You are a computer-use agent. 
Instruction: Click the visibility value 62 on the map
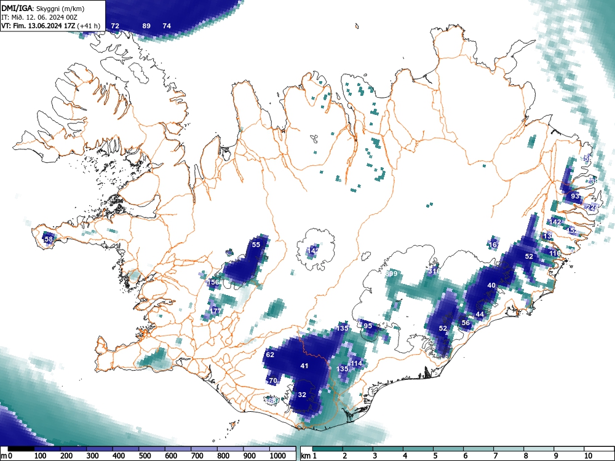(270, 355)
